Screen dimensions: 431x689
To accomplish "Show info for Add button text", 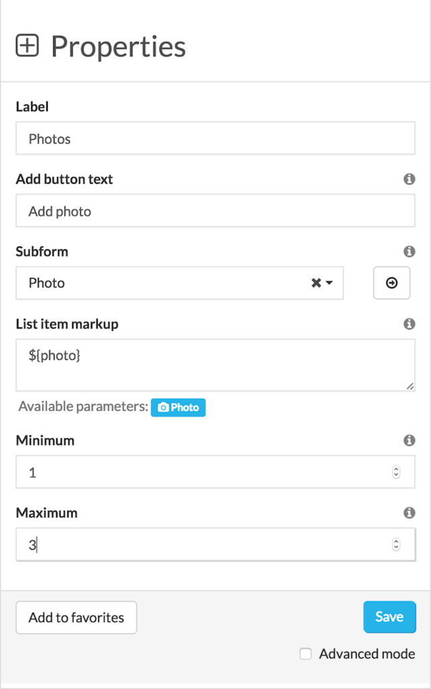I will (x=409, y=179).
